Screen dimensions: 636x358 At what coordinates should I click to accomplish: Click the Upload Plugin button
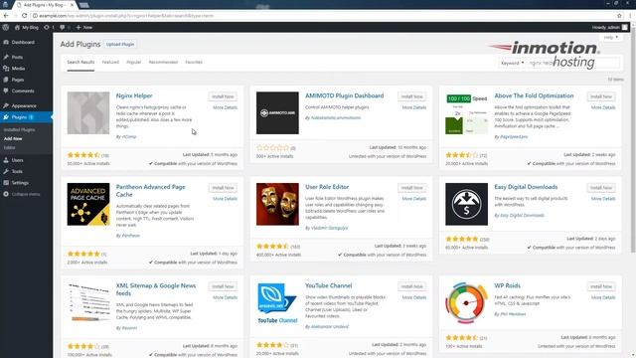[x=120, y=44]
